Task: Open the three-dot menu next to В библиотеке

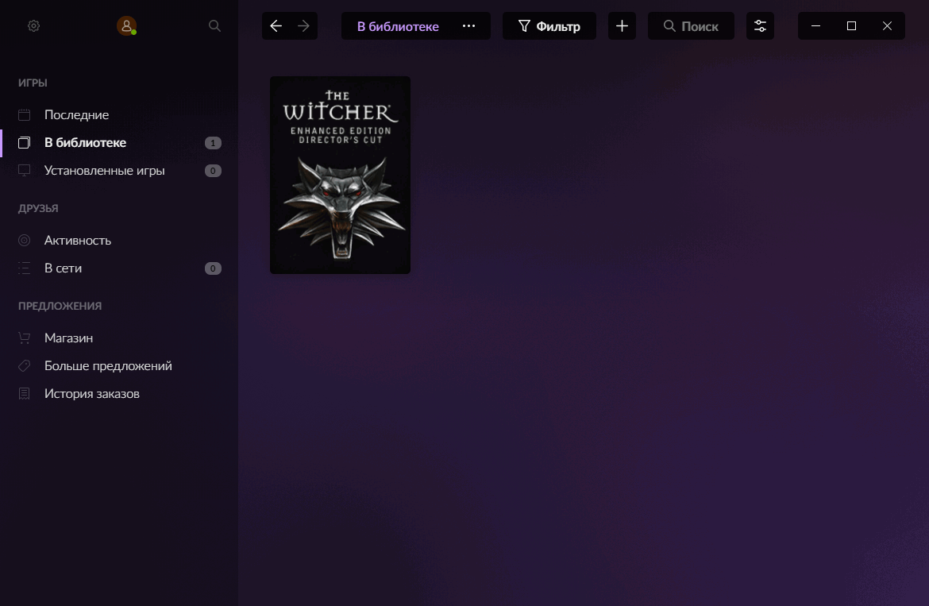Action: 469,25
